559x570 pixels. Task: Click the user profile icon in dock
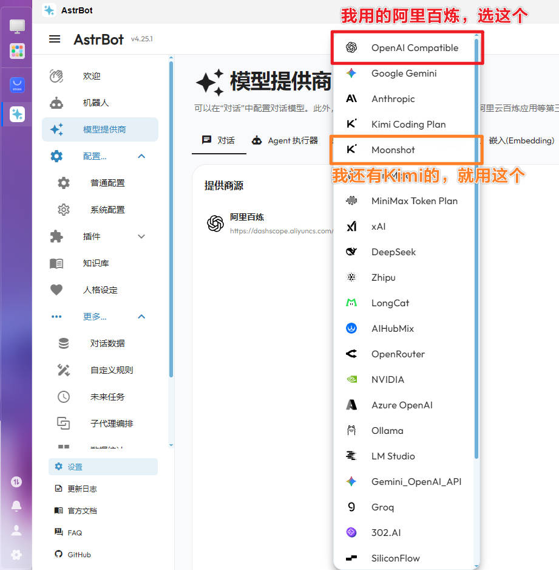[x=16, y=530]
